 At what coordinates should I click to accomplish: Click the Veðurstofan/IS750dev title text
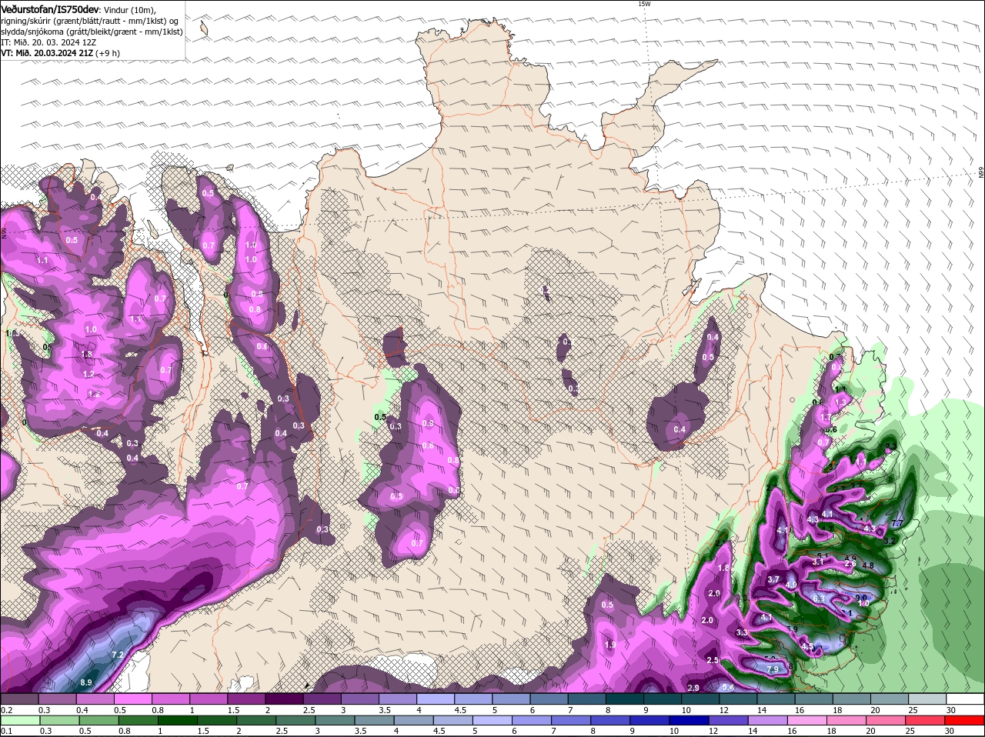coord(50,8)
